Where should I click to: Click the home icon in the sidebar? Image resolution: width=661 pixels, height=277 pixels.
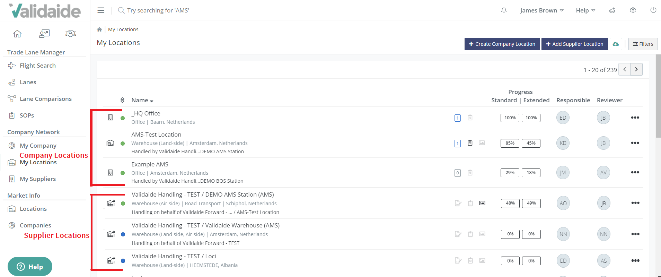point(17,34)
